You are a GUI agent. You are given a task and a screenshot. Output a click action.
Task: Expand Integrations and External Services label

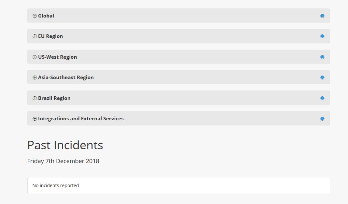pos(81,119)
